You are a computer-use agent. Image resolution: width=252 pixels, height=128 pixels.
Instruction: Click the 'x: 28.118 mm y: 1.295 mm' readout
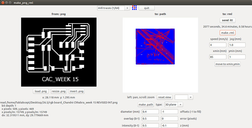58,97
